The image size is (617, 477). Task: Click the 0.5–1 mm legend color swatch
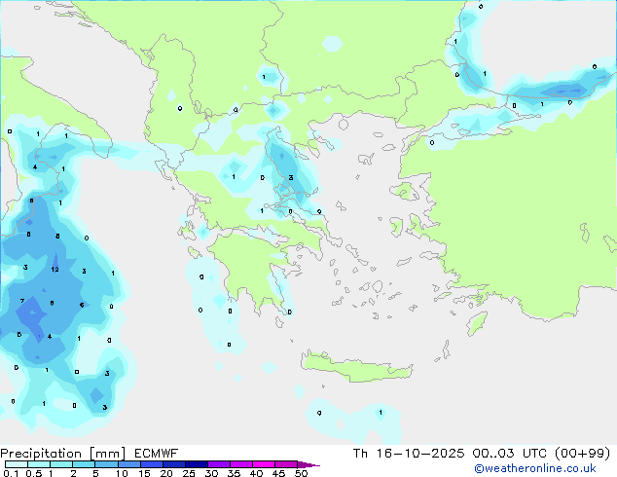tap(39, 464)
